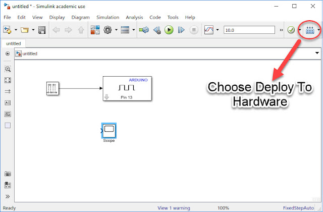Maximize the Simulink window

coord(294,6)
